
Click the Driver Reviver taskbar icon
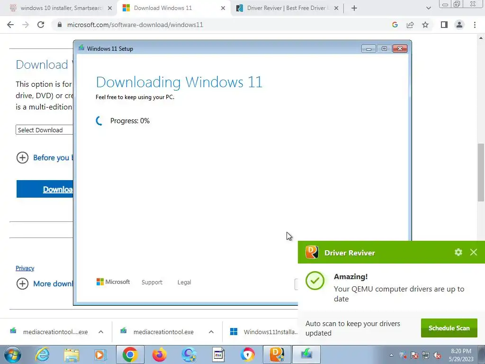tap(277, 355)
